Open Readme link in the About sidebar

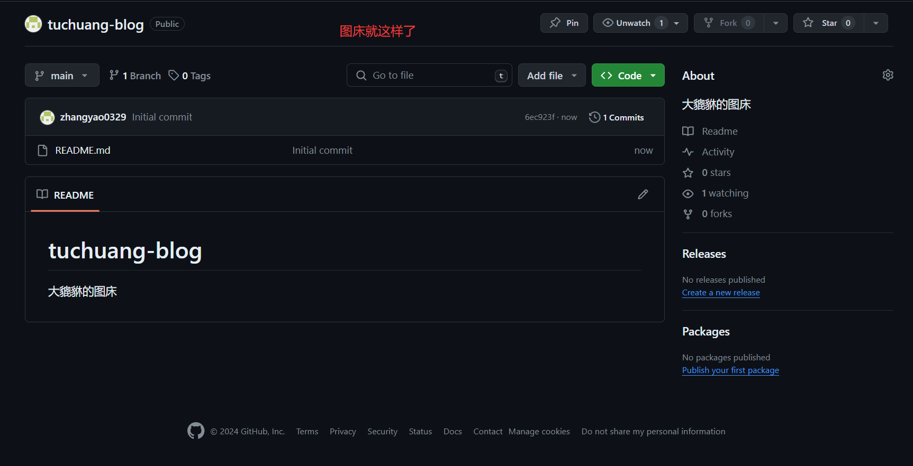pos(710,131)
